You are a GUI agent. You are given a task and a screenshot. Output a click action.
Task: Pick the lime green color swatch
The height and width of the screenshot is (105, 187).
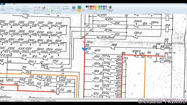point(100,9)
